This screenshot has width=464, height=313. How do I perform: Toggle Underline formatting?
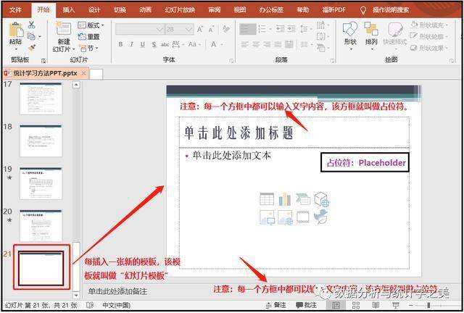point(143,44)
